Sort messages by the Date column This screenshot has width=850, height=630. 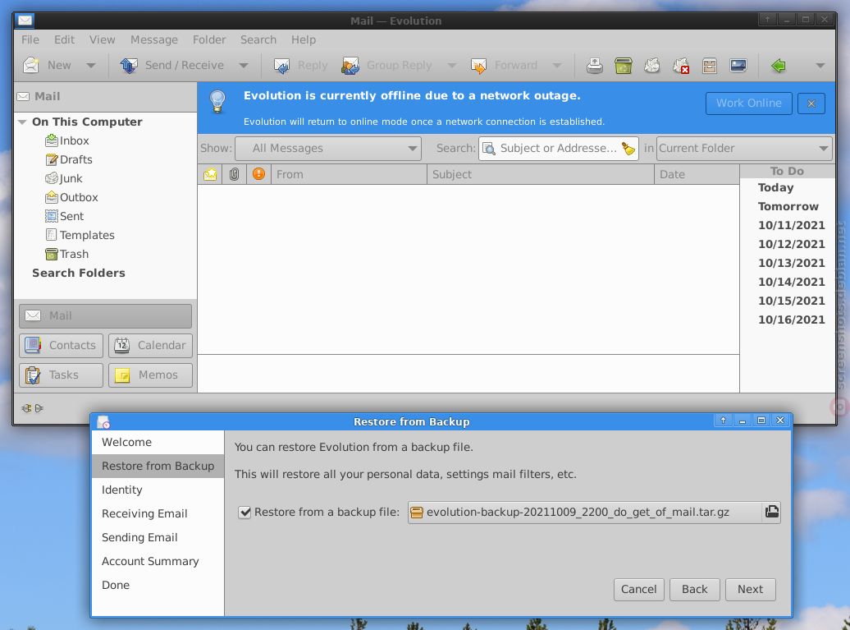tap(697, 174)
